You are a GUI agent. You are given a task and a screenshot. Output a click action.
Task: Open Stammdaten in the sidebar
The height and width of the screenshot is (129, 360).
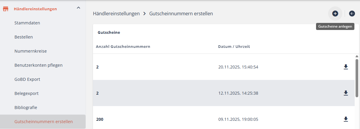coord(27,23)
